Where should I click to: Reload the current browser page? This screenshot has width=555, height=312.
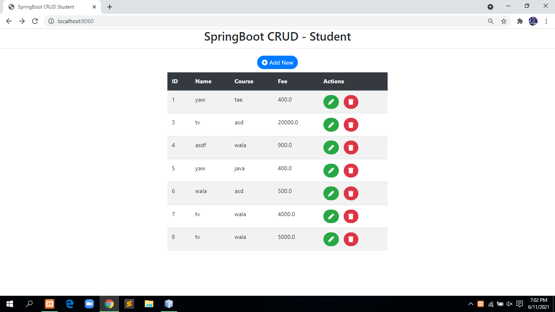pos(35,21)
